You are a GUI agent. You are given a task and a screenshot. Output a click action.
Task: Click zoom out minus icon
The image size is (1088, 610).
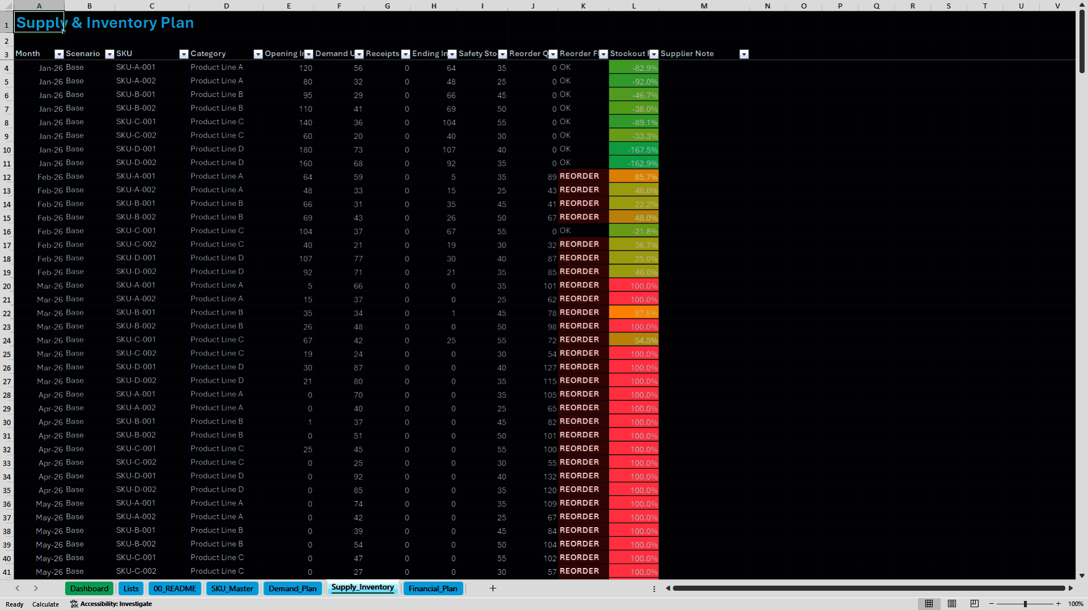click(992, 604)
